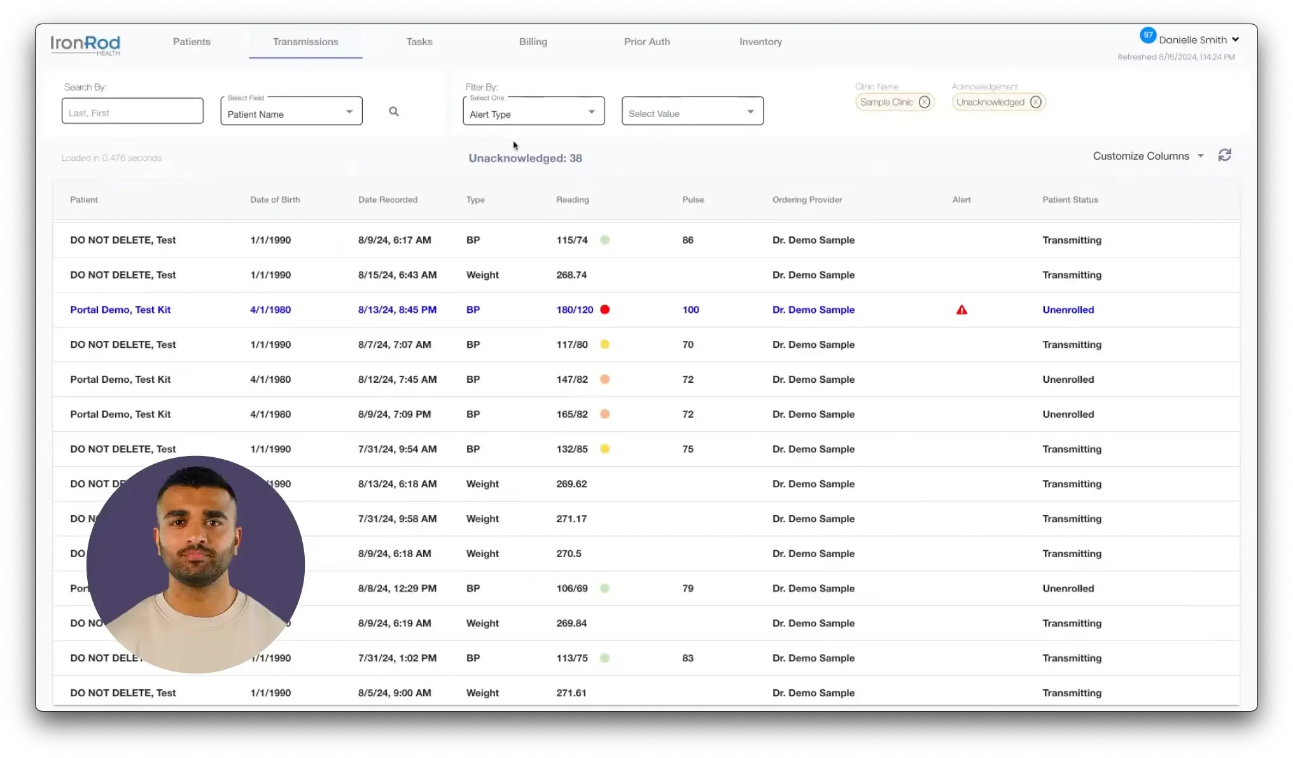The image size is (1293, 758).
Task: Remove the Unacknowledged filter chip
Action: (1035, 102)
